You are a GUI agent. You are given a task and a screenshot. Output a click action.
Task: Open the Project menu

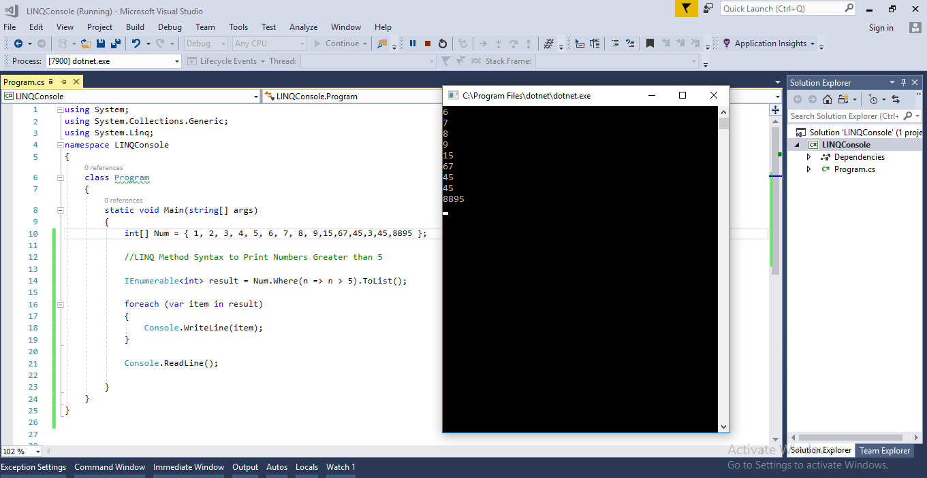click(x=99, y=27)
